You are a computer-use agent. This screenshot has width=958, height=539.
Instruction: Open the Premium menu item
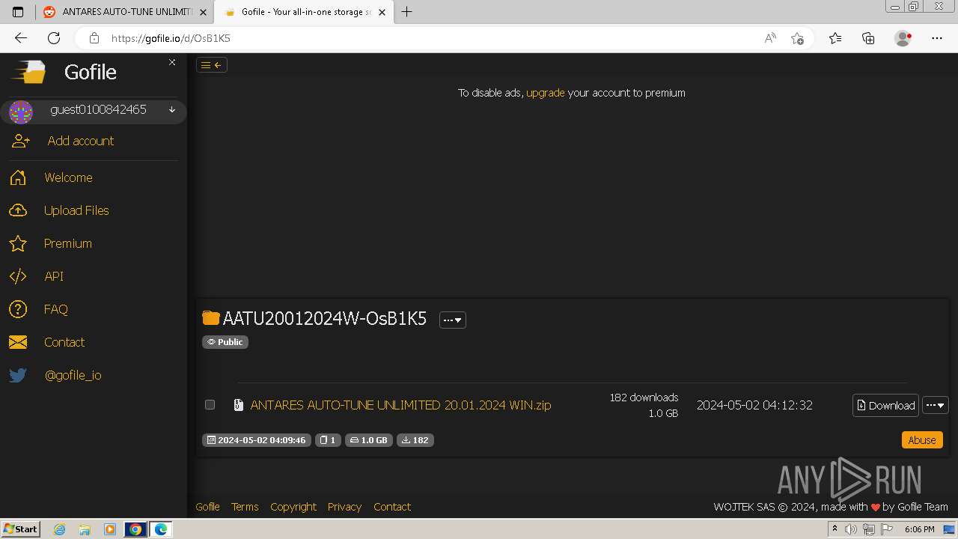[68, 243]
